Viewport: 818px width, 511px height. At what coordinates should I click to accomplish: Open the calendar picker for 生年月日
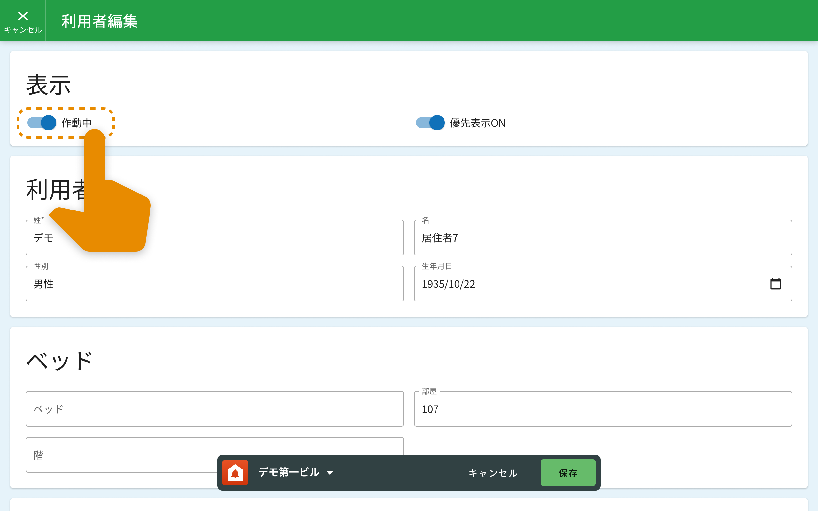point(776,284)
